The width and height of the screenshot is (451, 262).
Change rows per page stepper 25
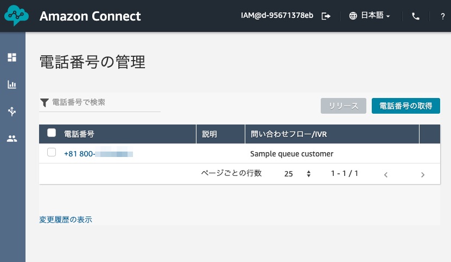coord(297,174)
